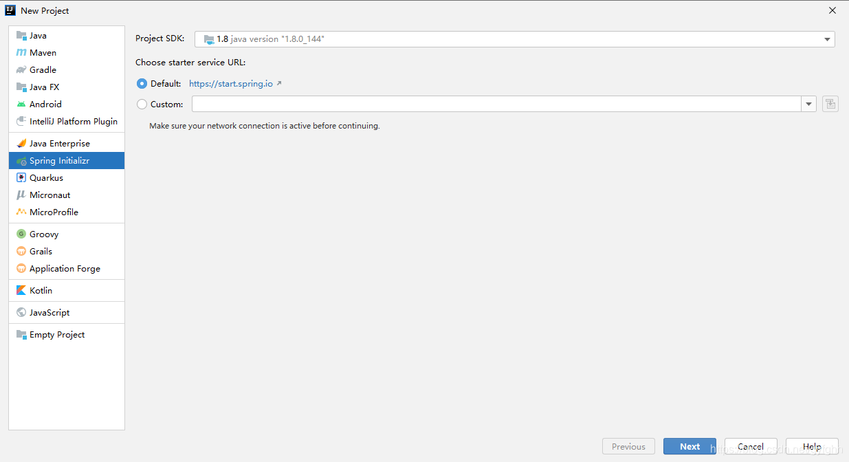Image resolution: width=849 pixels, height=462 pixels.
Task: Click the Groovy green G icon
Action: click(x=21, y=234)
